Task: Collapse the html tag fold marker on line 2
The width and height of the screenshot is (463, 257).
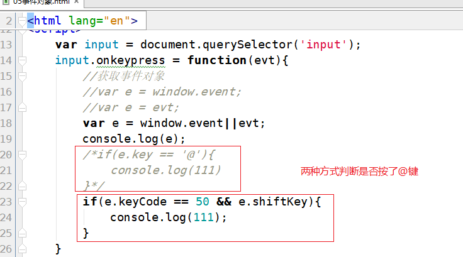Action: (22, 21)
